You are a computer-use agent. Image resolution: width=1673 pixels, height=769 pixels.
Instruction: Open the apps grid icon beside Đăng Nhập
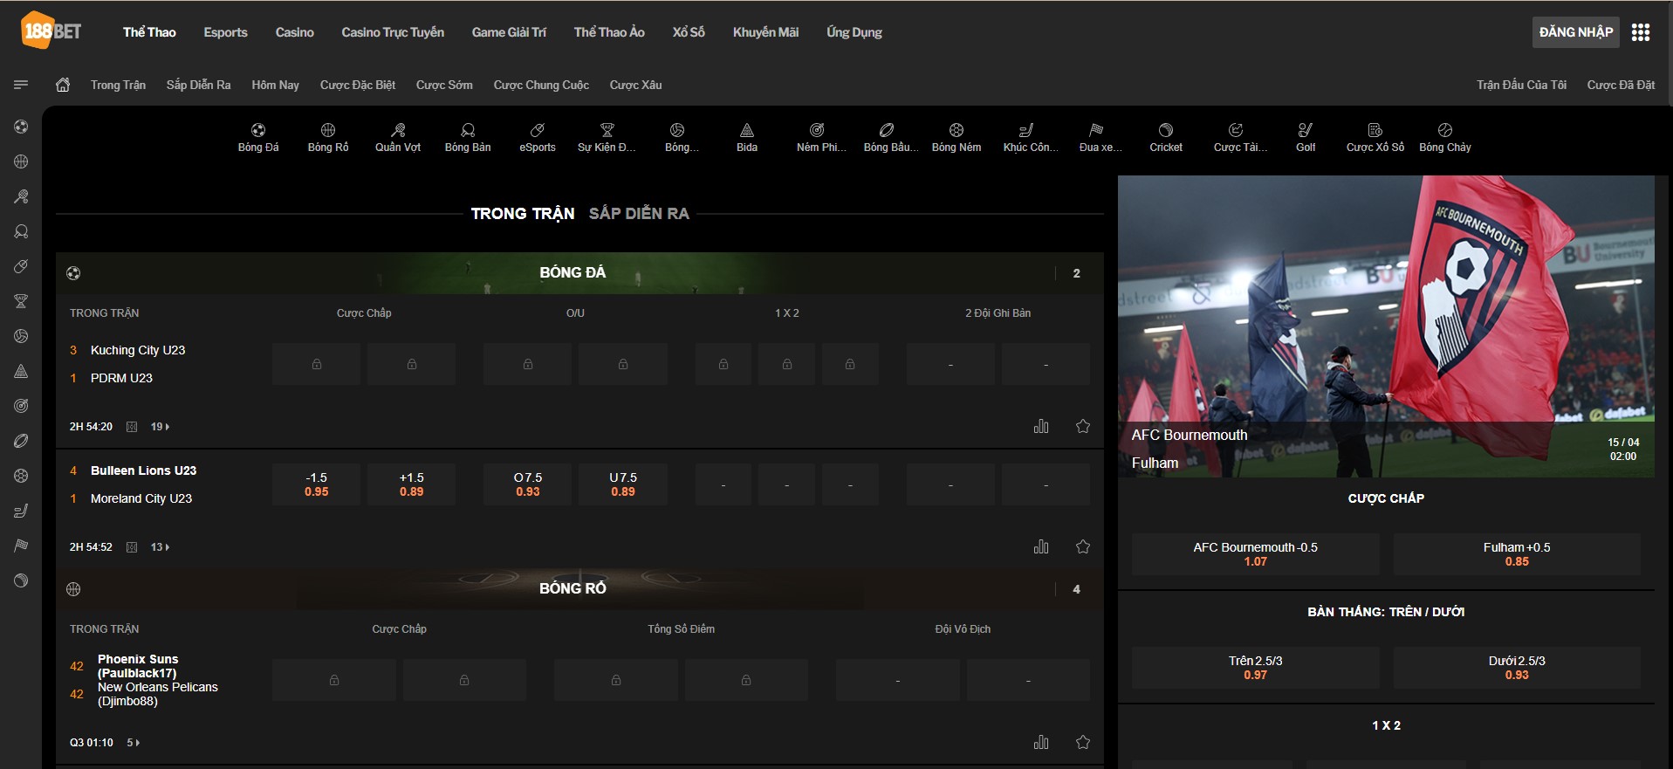tap(1641, 32)
